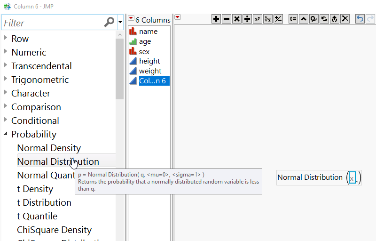Click the Root (y-th root of x) button

(267, 19)
